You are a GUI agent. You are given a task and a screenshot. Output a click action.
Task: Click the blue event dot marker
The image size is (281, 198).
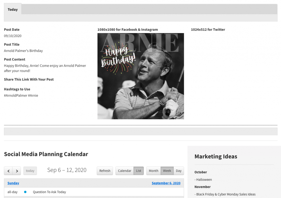(x=25, y=192)
